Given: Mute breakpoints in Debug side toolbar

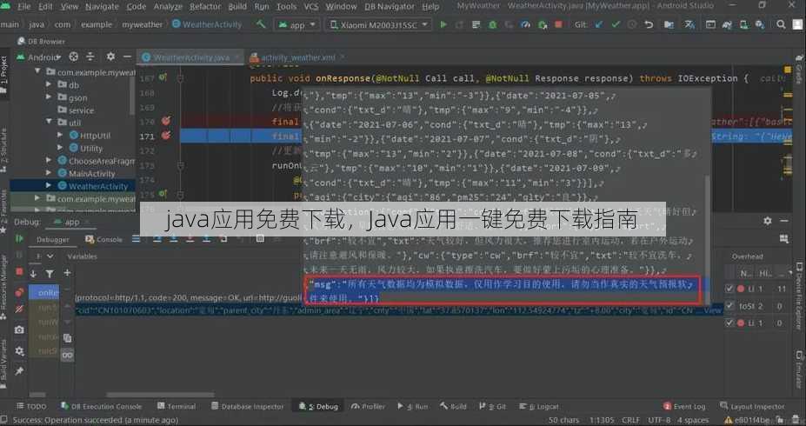Looking at the screenshot, I should 19,309.
